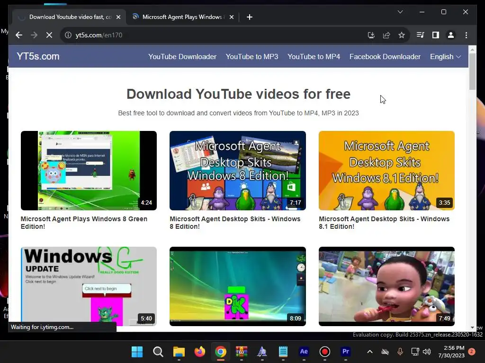
Task: Open the network tray icon
Action: tap(415, 352)
